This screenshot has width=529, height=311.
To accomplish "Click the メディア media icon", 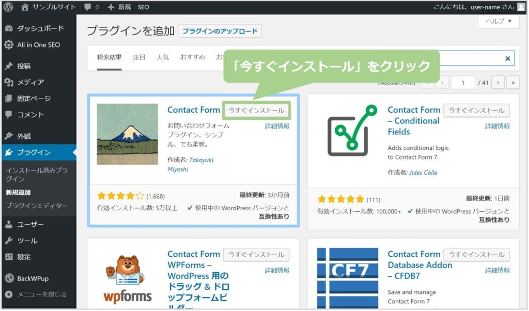I will coord(9,82).
